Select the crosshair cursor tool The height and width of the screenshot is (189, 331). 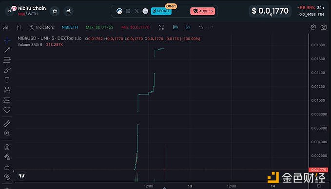tap(7, 40)
